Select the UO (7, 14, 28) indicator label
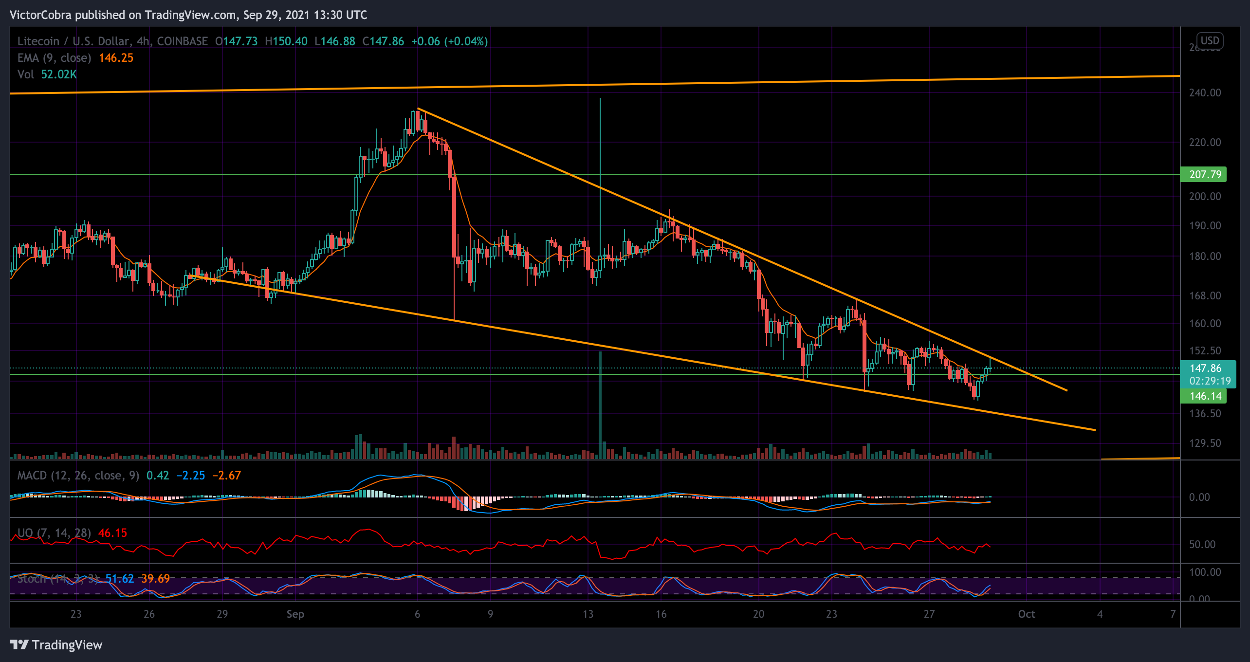Viewport: 1250px width, 662px height. [54, 533]
